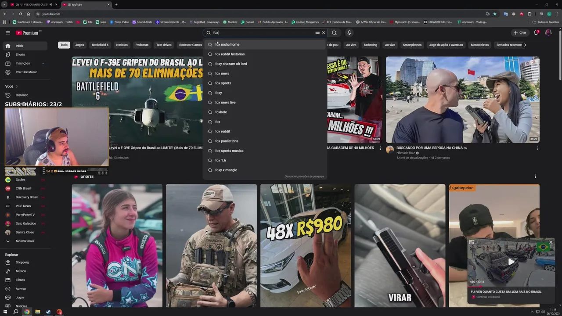Choose suggestion fox reddit histórias
This screenshot has height=316, width=562.
[265, 54]
